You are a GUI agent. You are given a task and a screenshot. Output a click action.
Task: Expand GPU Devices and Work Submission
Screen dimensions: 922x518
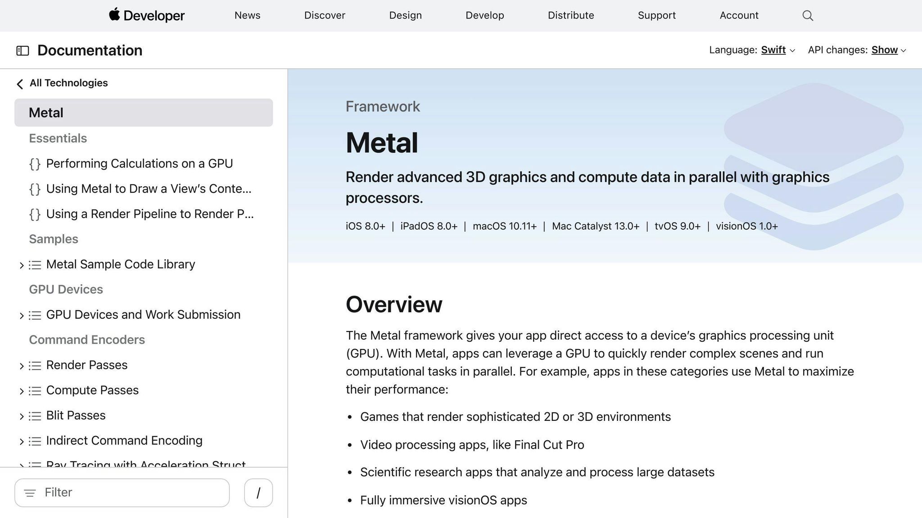pyautogui.click(x=22, y=315)
